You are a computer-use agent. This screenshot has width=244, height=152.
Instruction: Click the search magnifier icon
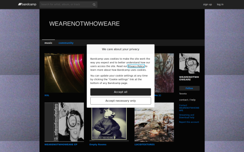[94, 4]
